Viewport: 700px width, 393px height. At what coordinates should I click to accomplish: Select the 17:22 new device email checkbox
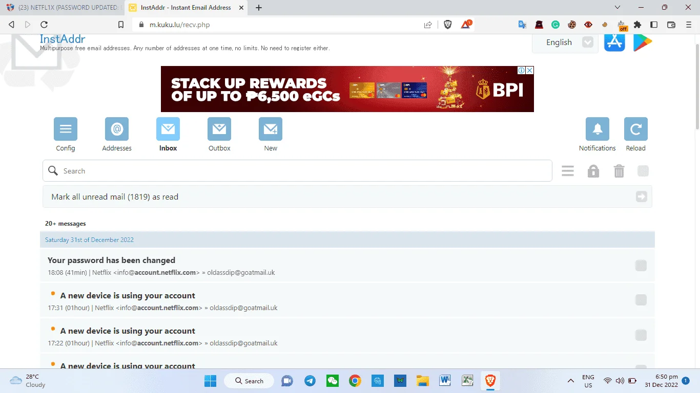tap(641, 336)
